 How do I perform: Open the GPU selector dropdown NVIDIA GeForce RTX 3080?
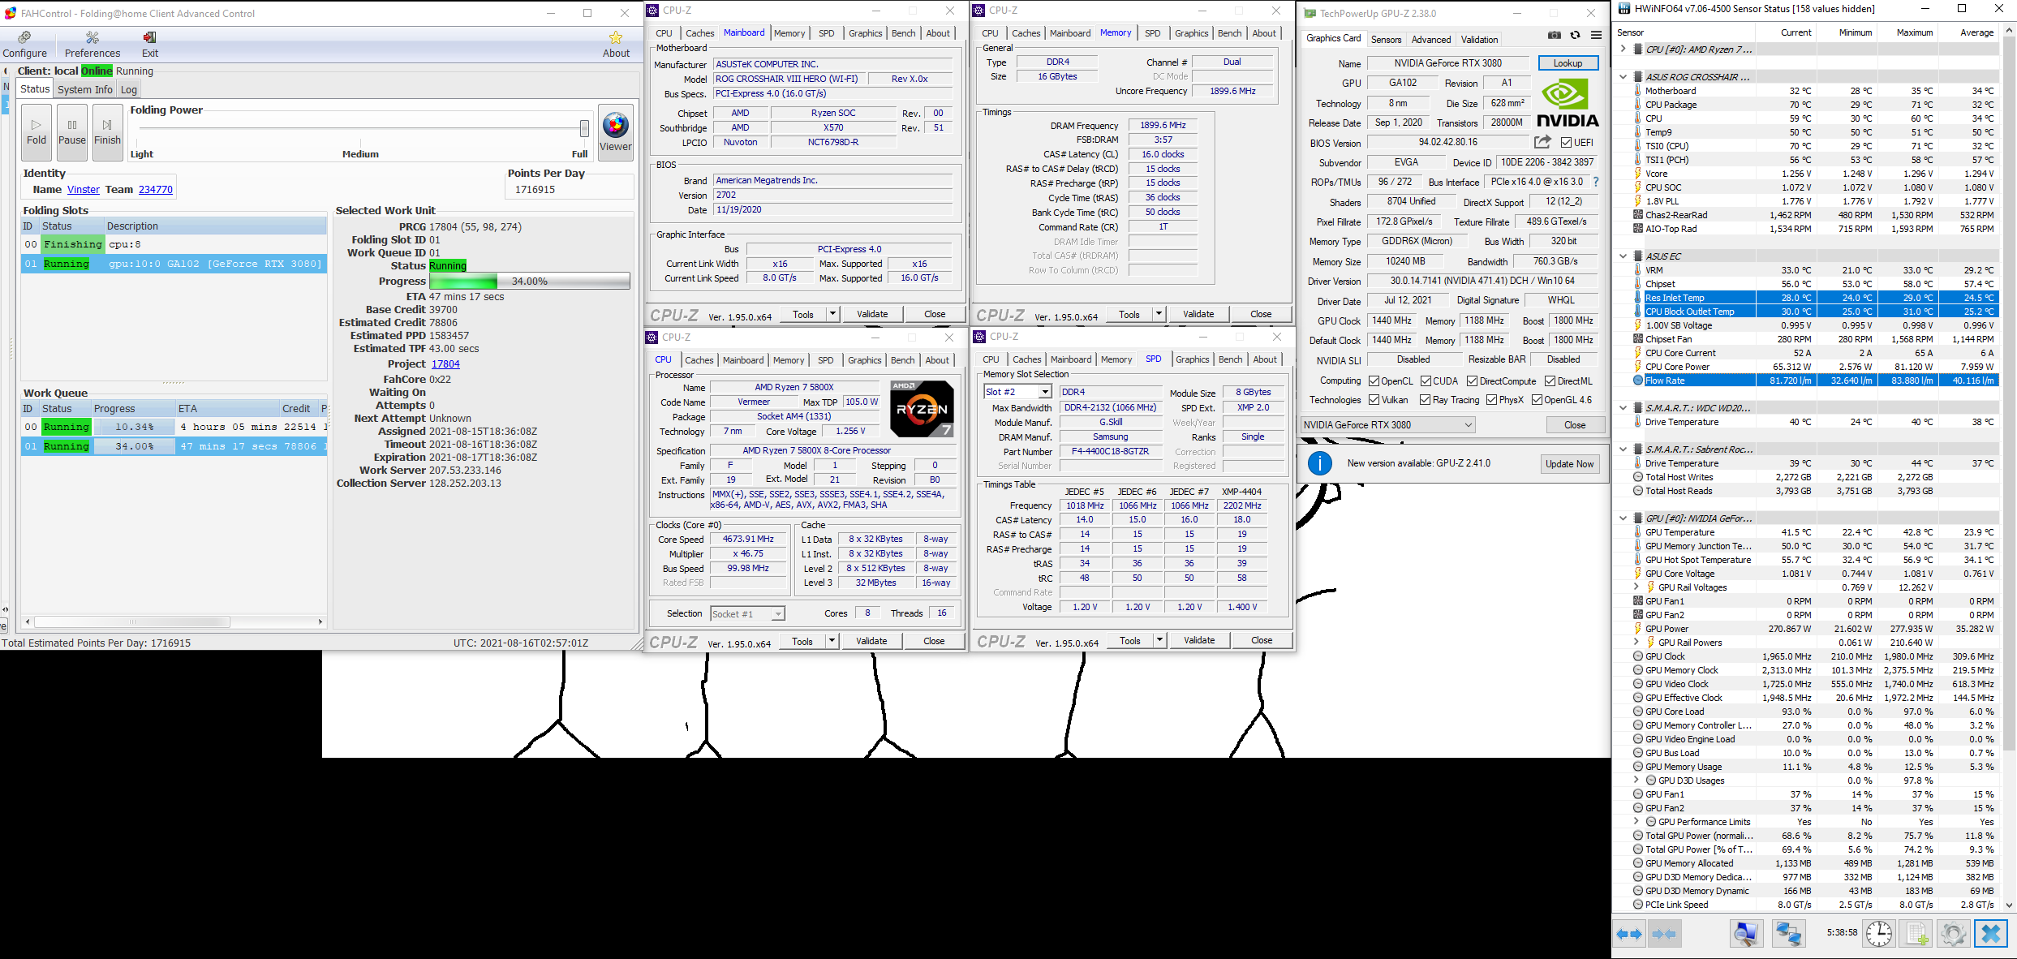(1387, 424)
